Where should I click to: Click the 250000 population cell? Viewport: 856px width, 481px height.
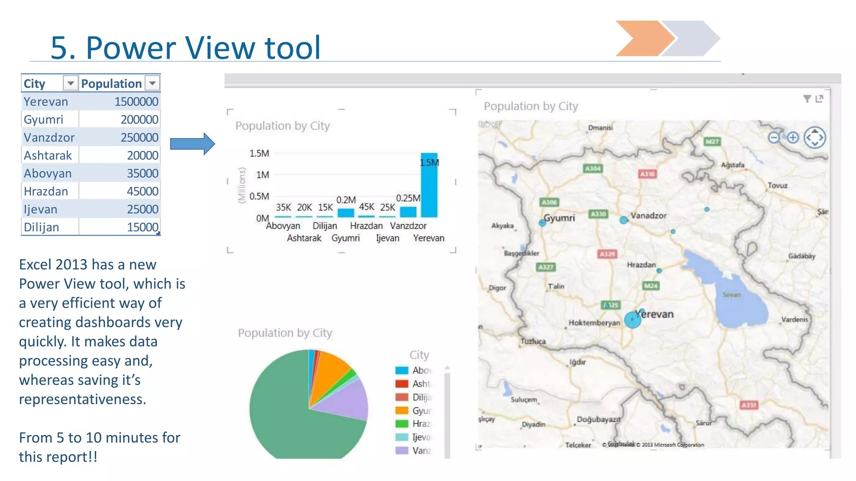(x=120, y=137)
